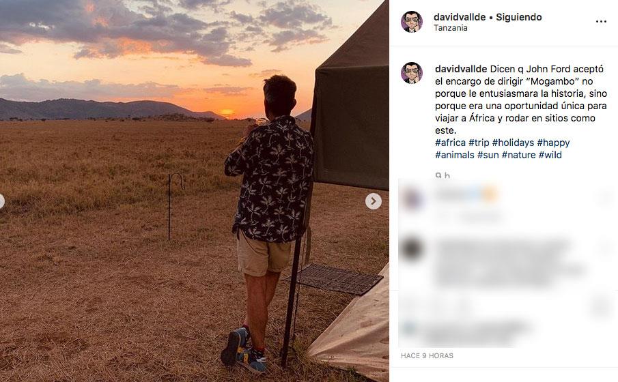Screen dimensions: 618x382
Task: Open the #wild hashtag
Action: click(x=550, y=155)
